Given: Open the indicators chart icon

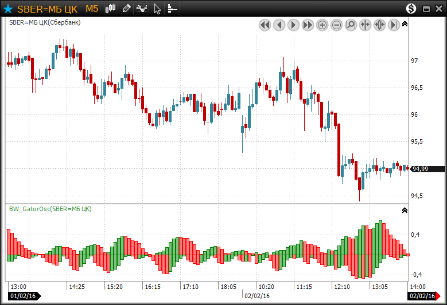Looking at the screenshot, I should click(x=141, y=9).
